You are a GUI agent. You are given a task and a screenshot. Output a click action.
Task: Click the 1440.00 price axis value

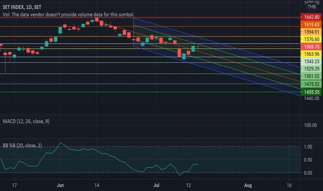click(312, 98)
